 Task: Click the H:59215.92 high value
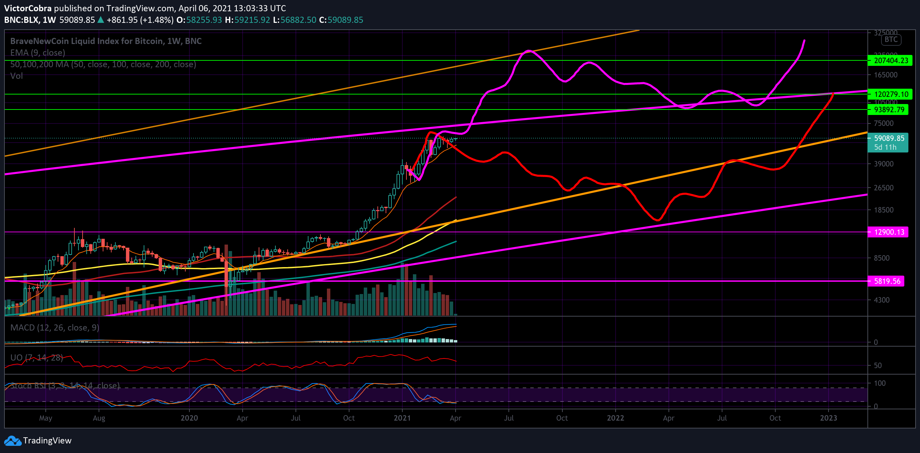[x=247, y=20]
